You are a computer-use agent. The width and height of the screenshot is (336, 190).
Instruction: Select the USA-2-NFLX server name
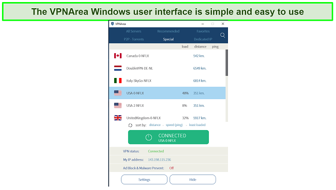135,105
